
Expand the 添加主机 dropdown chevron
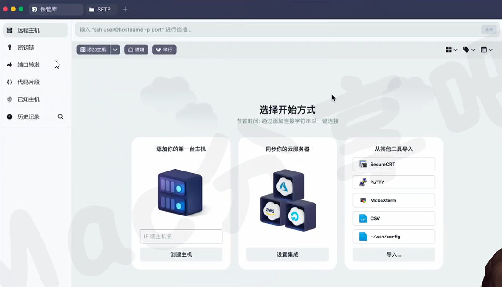point(115,50)
